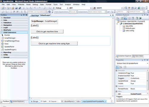Select the UpdatePanel control in Toolbox
The image size is (149, 107).
click(9, 47)
